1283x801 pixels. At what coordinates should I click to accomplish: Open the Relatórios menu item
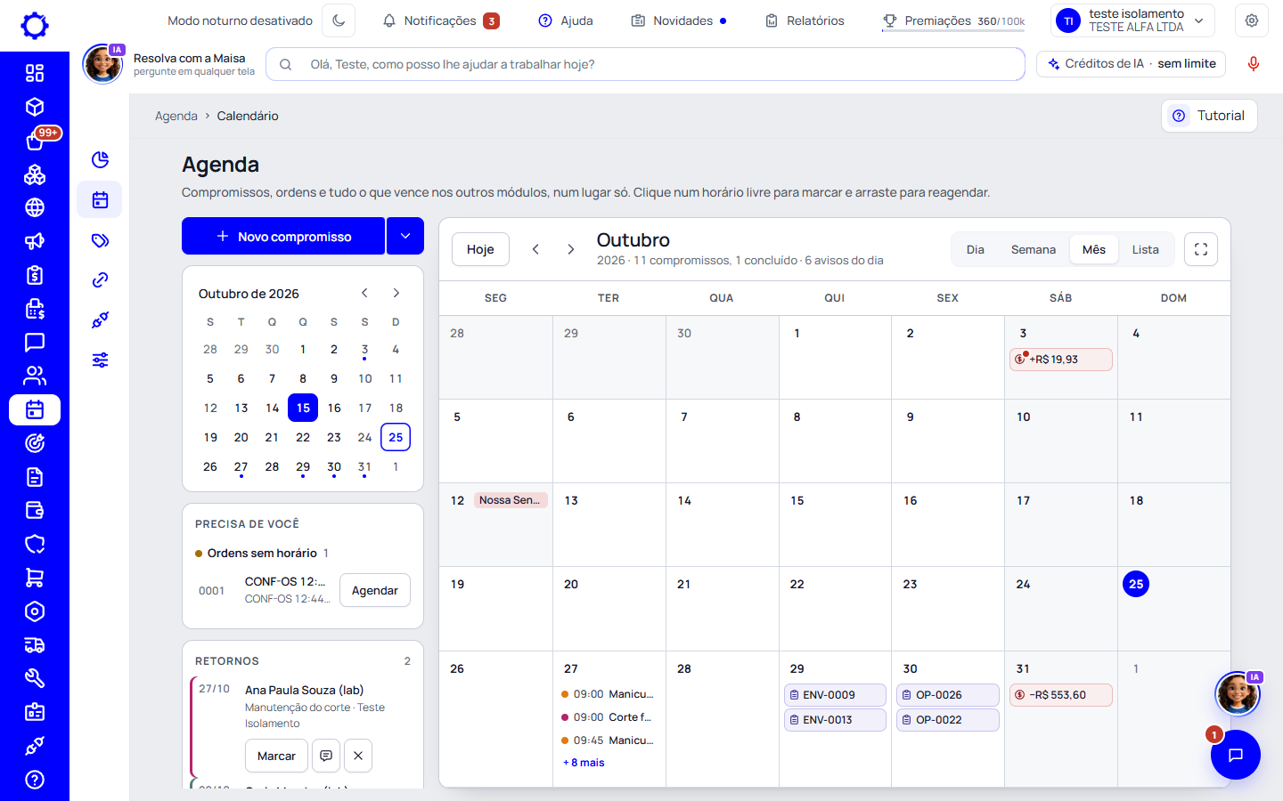(805, 20)
